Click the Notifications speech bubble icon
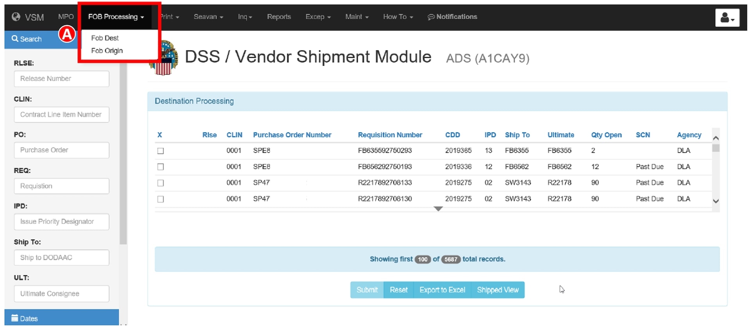 coord(431,17)
